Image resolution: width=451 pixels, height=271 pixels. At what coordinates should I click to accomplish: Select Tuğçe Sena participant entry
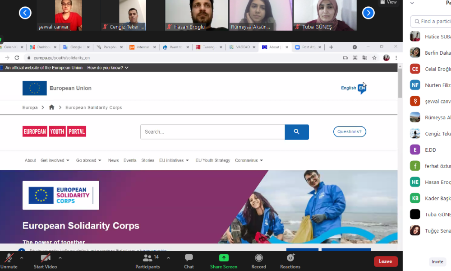[x=430, y=231]
